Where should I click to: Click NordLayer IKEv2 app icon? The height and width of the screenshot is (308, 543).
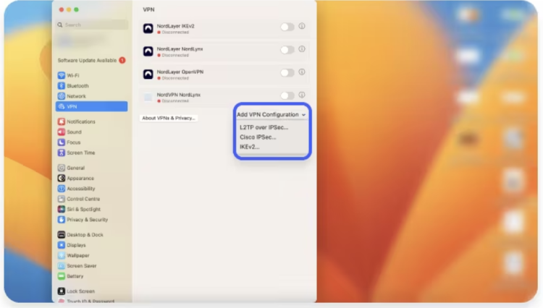coord(148,28)
